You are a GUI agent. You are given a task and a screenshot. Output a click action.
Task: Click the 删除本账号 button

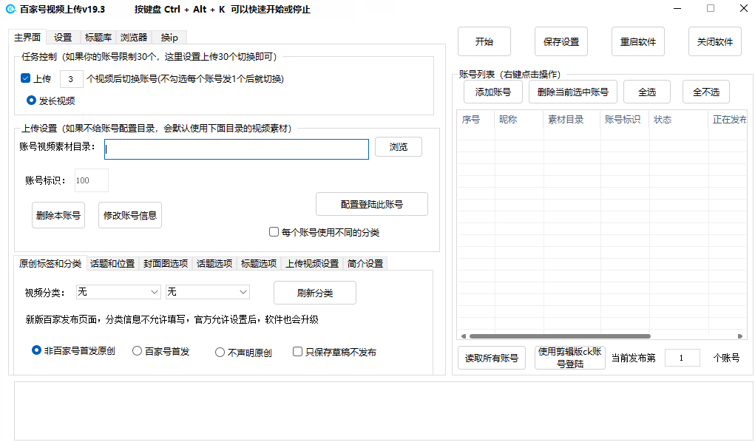[x=58, y=215]
